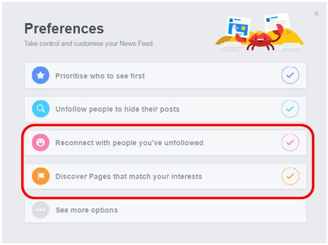
Task: Click the orange flag icon
Action: 40,176
